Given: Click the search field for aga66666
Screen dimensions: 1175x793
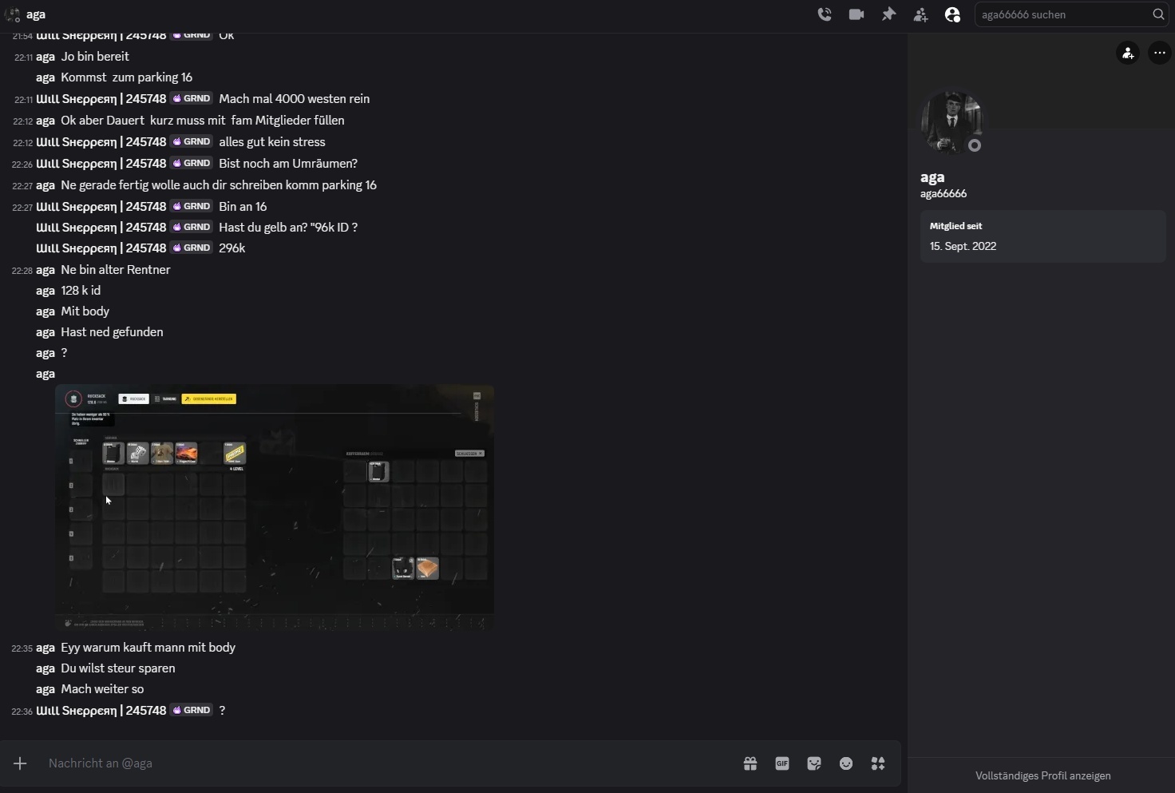Looking at the screenshot, I should (1062, 14).
